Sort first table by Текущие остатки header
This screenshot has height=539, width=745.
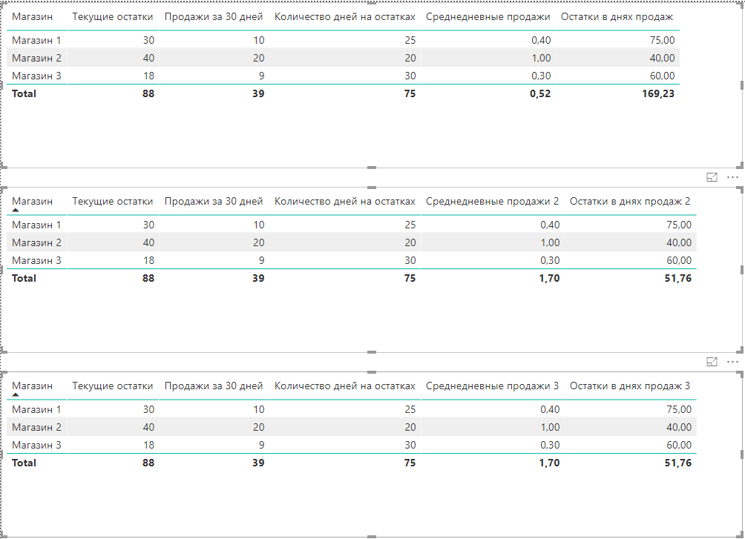coord(113,16)
